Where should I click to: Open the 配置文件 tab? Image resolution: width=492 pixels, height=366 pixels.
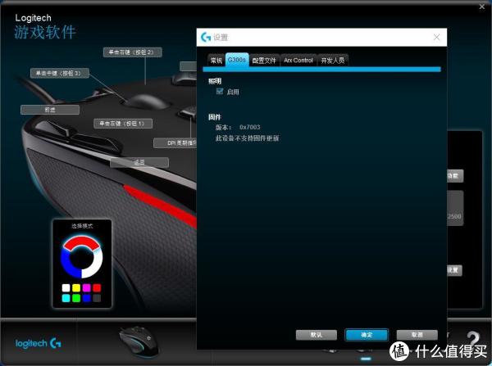pos(264,60)
